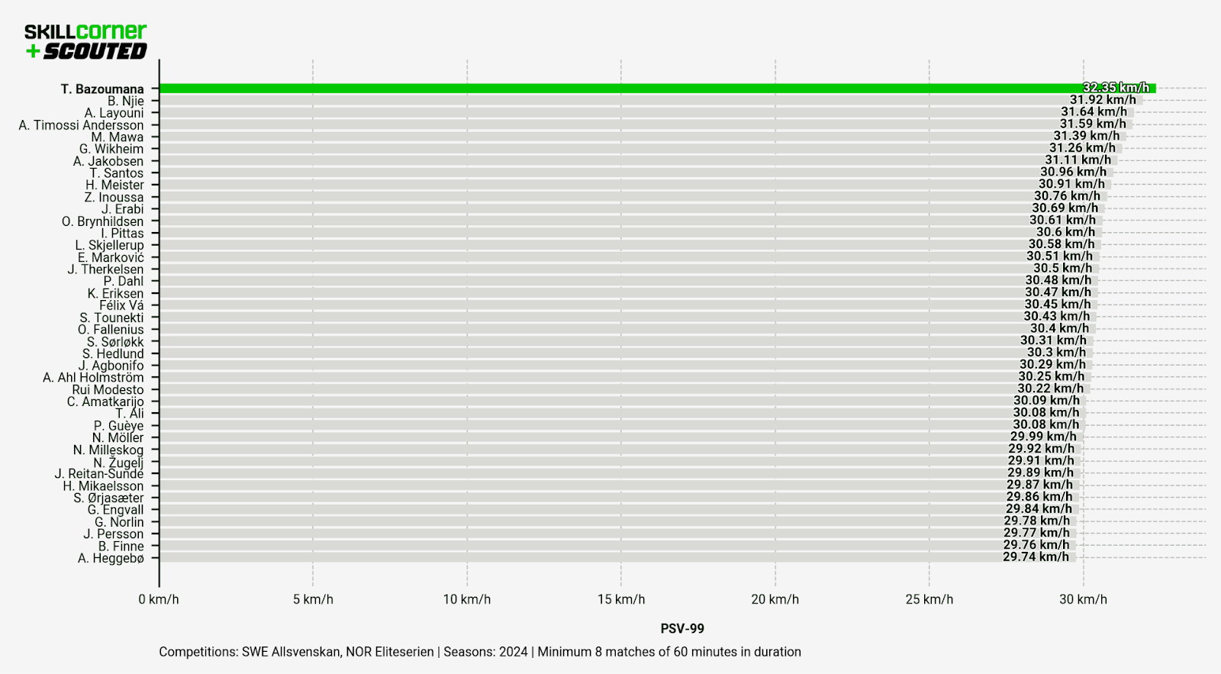This screenshot has width=1221, height=674.
Task: Select the N. Möller player label
Action: pos(118,437)
